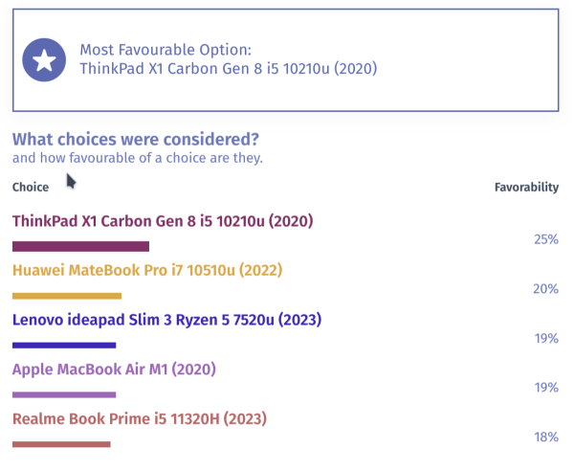Click the Realme red favorability bar

coord(61,443)
